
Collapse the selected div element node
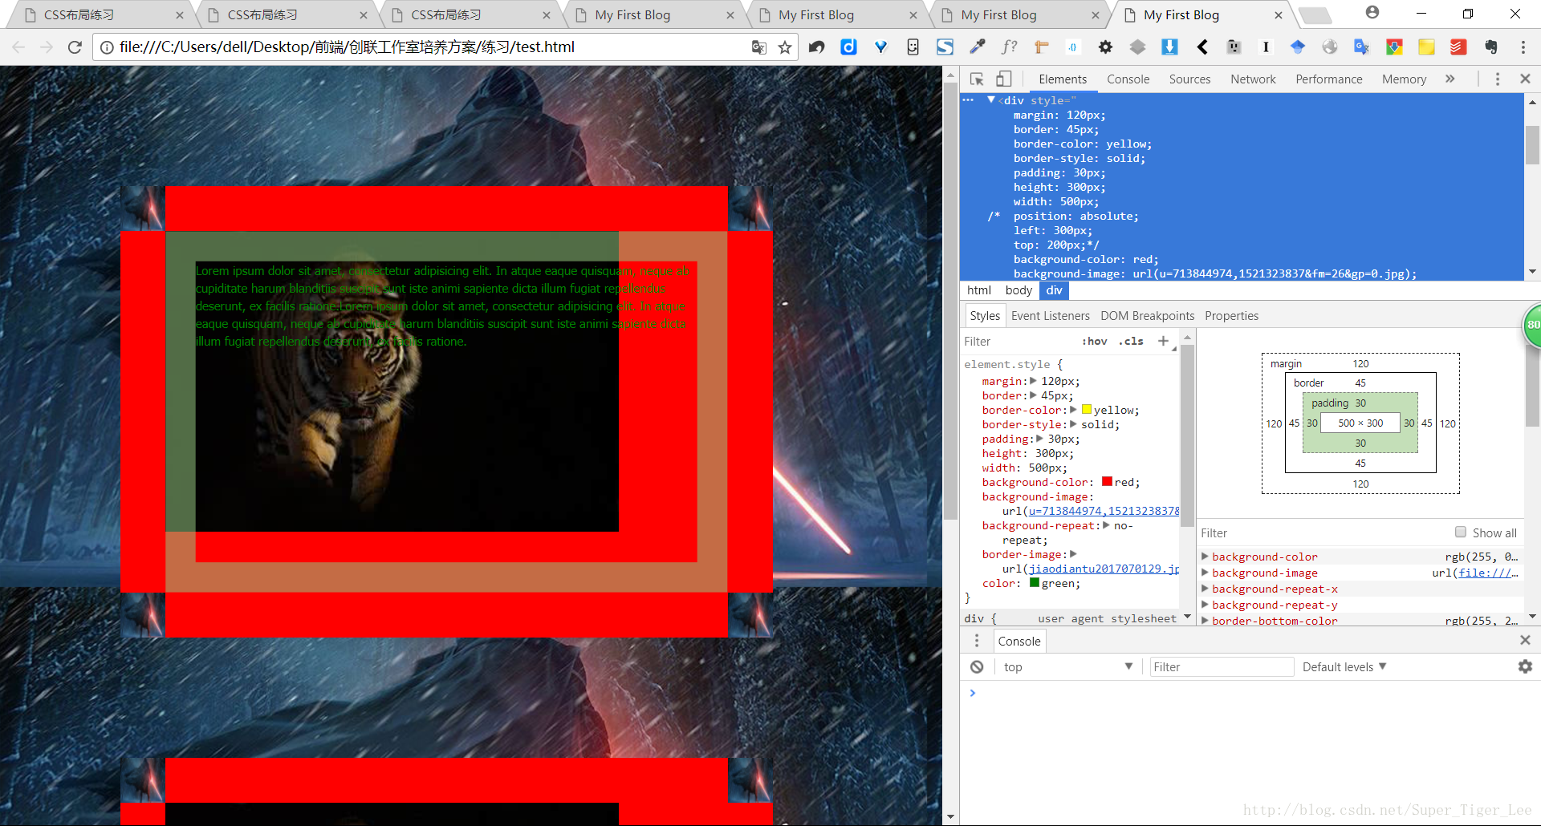coord(991,100)
